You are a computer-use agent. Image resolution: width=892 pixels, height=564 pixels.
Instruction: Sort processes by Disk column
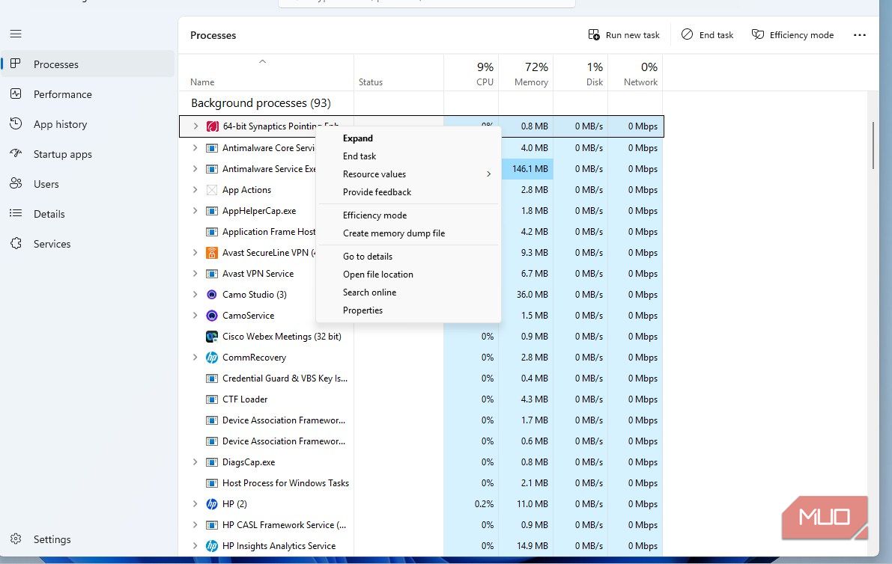pos(581,73)
